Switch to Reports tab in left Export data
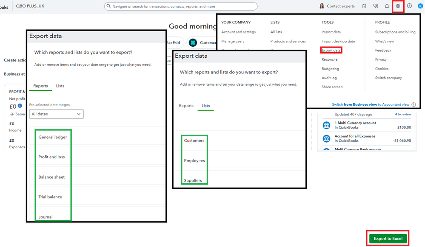This screenshot has width=425, height=247. [41, 86]
